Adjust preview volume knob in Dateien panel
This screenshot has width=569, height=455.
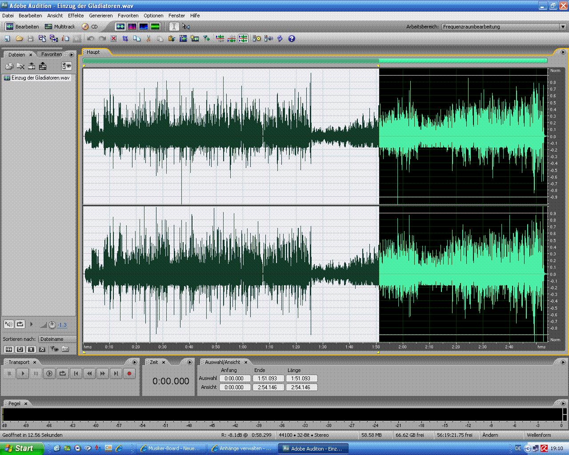point(52,325)
